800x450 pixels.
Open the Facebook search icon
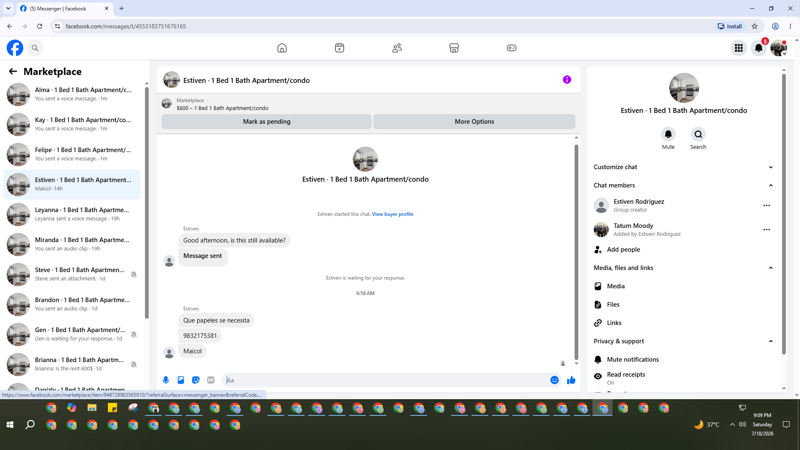coord(35,48)
